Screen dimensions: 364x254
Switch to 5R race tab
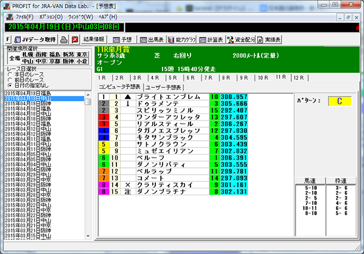(x=174, y=78)
